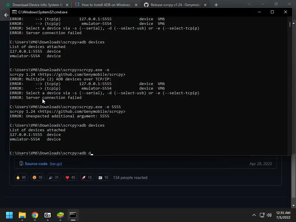
Task: Click the last 'emulator-5554 device' output line
Action: coord(35,139)
